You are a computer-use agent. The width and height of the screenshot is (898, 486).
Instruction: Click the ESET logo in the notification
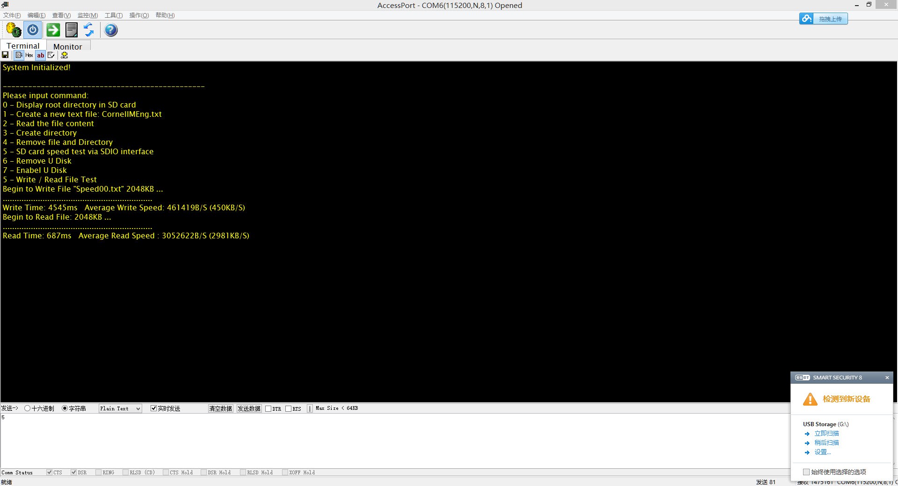(x=803, y=378)
